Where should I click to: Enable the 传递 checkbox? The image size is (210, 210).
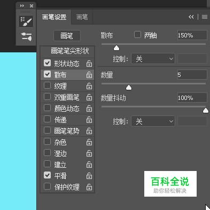pyautogui.click(x=47, y=119)
